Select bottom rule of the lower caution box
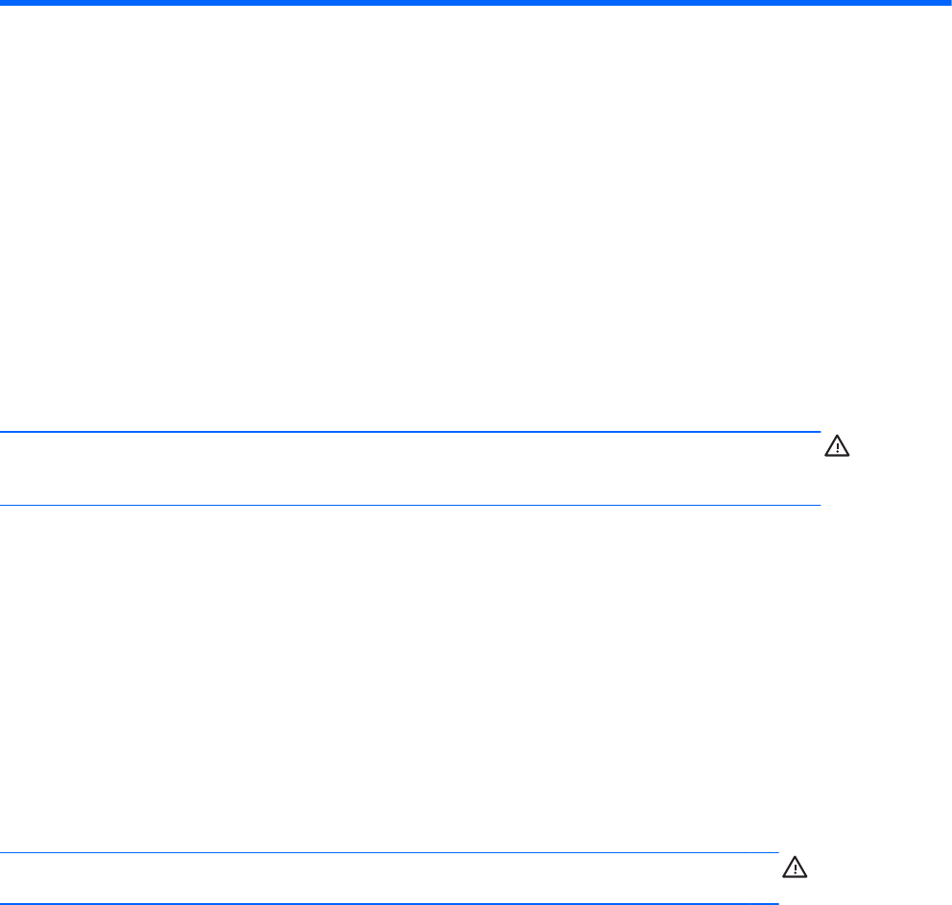 coord(390,904)
